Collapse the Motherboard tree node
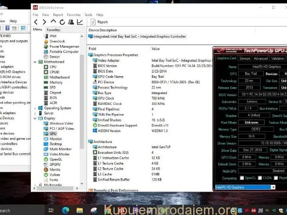287x215 pixels. pos(35,62)
